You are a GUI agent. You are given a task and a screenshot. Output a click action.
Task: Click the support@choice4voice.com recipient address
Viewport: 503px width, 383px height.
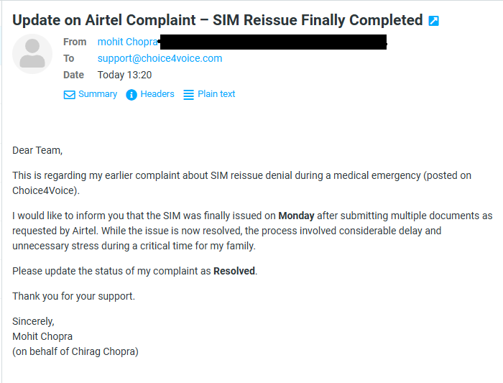tap(160, 58)
